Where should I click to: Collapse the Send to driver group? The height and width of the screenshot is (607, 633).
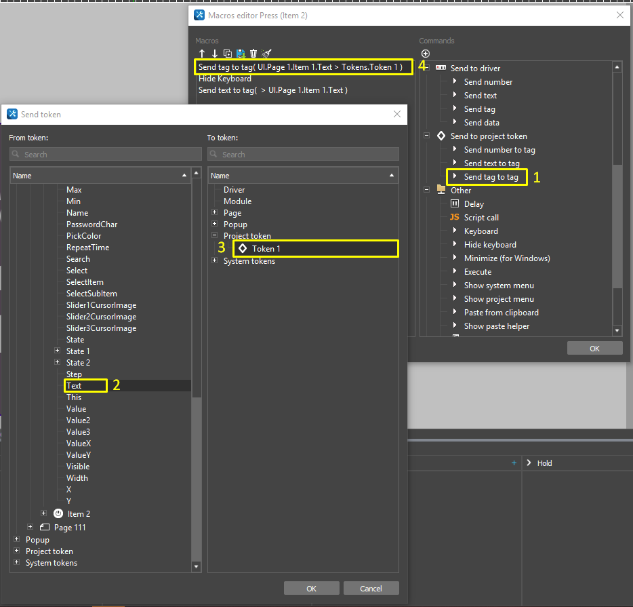click(427, 68)
